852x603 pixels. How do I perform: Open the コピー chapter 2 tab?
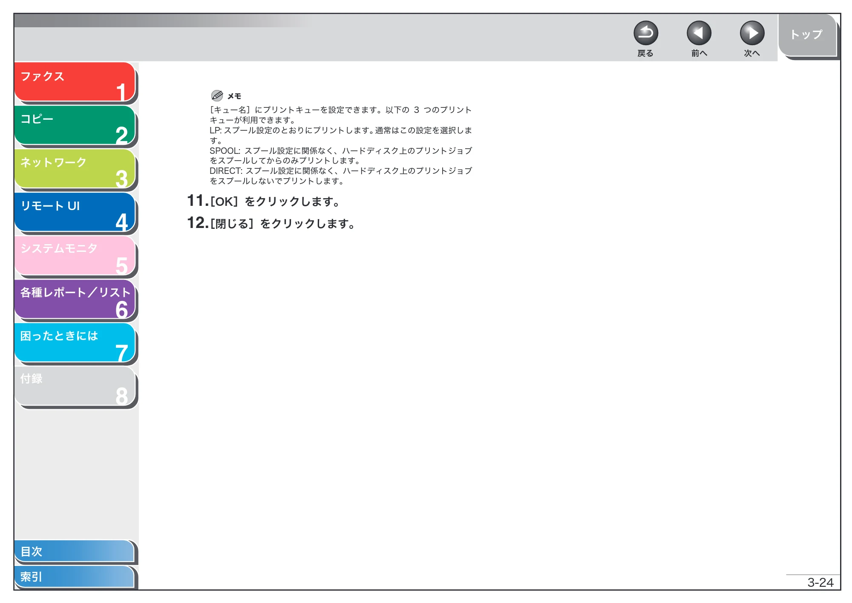75,125
